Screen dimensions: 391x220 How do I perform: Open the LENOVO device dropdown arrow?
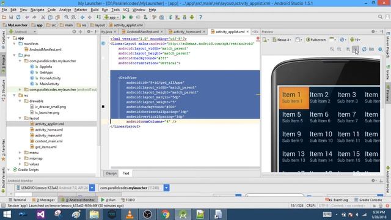click(92, 188)
